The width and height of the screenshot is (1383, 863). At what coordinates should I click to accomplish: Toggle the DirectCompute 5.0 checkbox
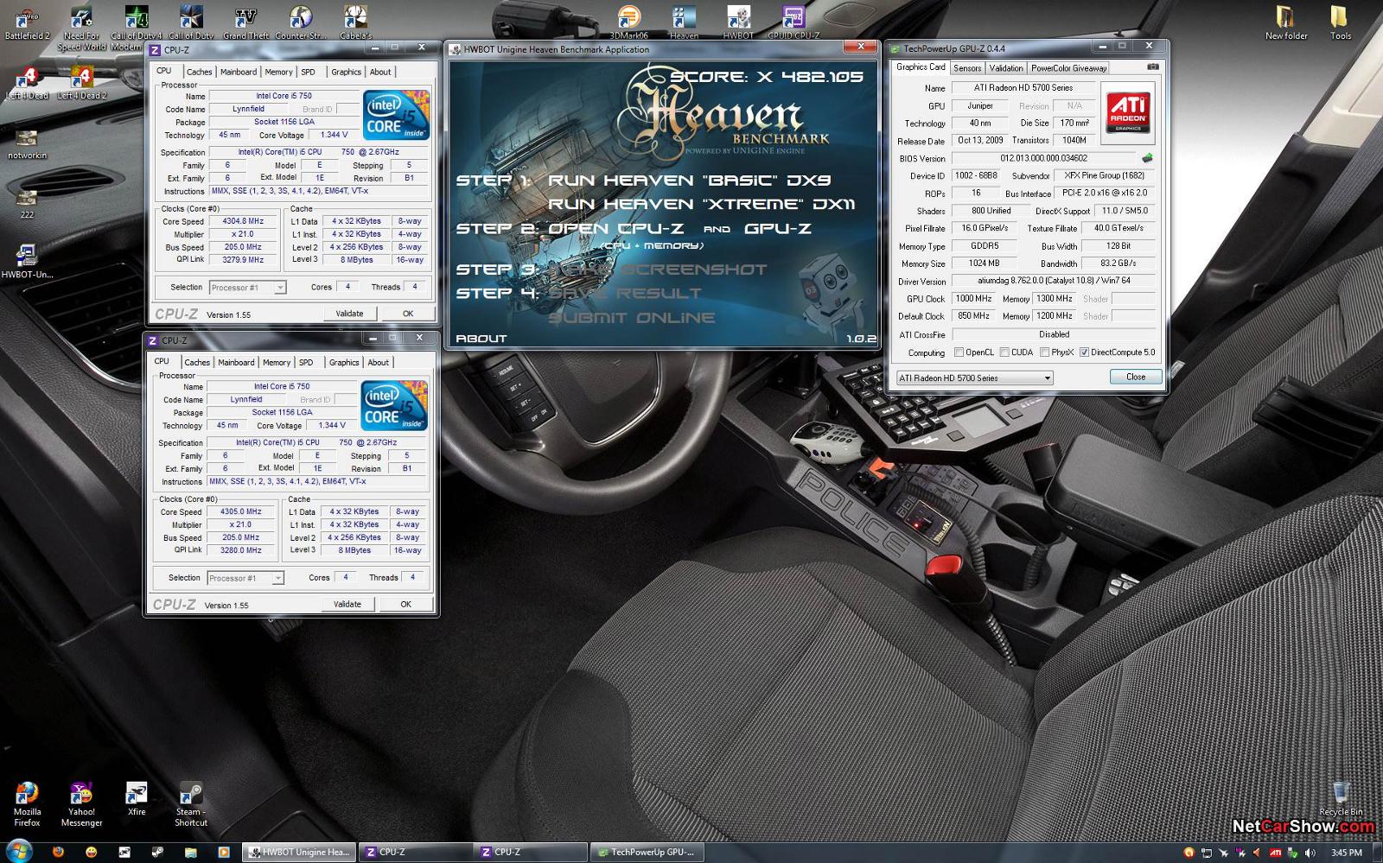(1084, 352)
